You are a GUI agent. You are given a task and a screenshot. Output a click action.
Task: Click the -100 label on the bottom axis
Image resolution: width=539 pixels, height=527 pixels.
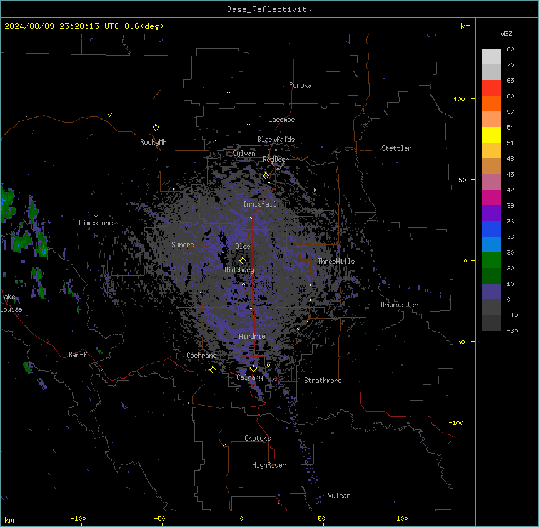(79, 518)
